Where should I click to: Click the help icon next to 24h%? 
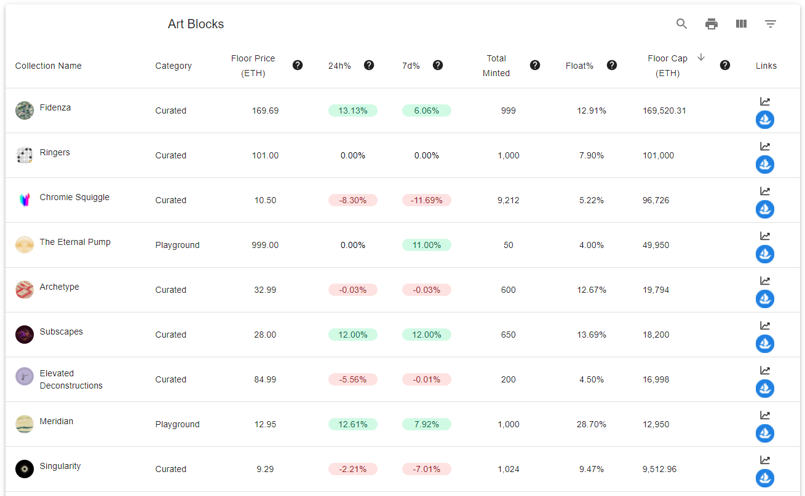pyautogui.click(x=368, y=64)
